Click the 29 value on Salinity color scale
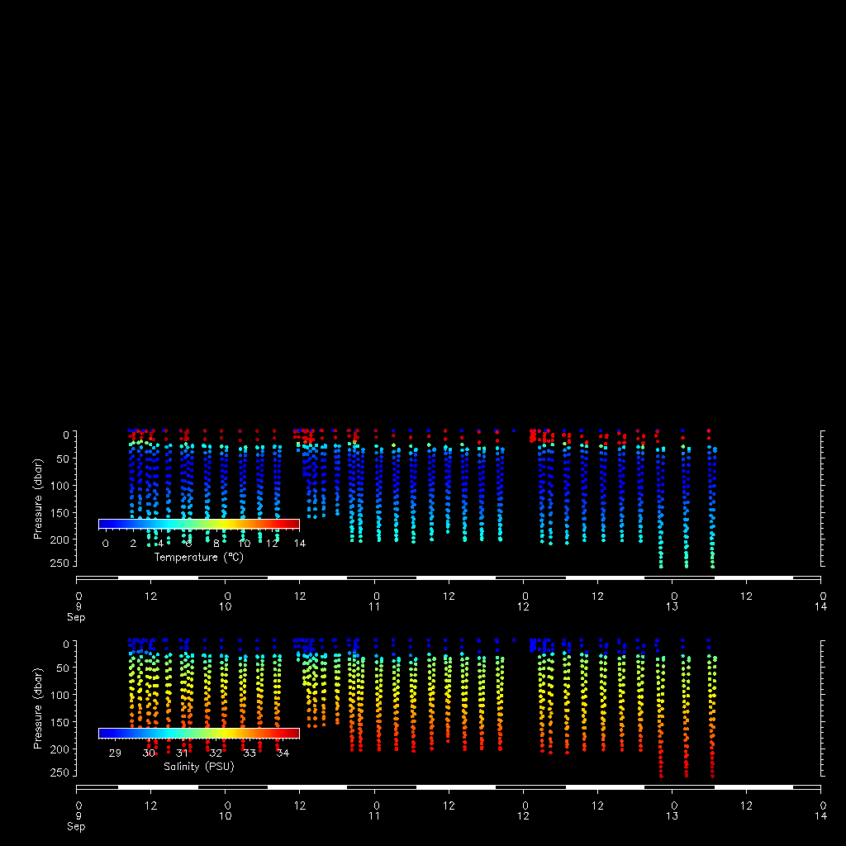 (x=115, y=753)
